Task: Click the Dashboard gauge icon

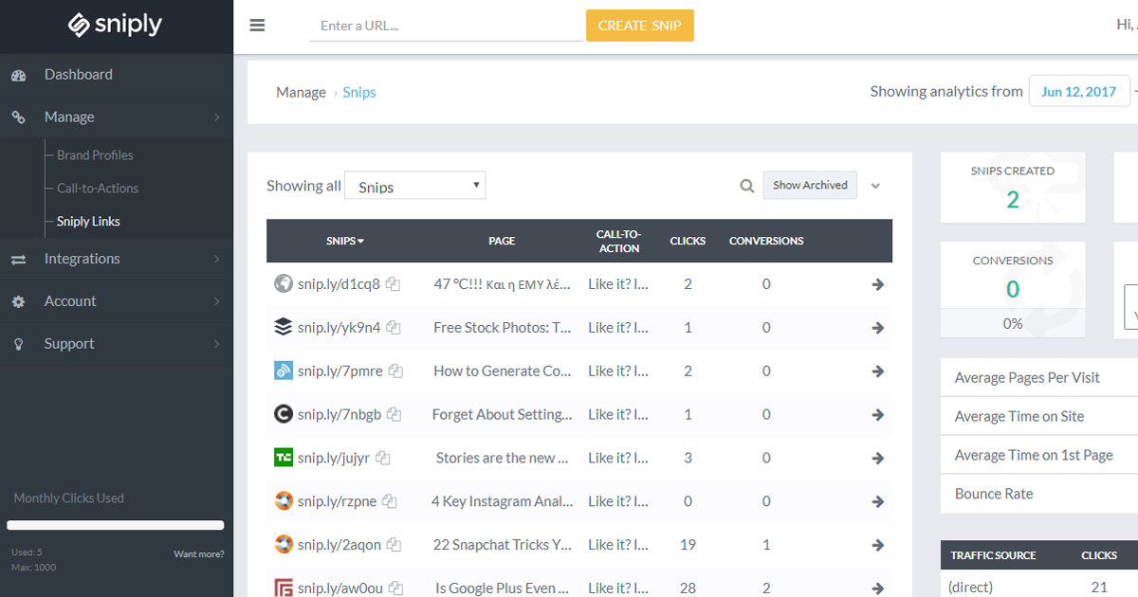Action: [x=19, y=75]
